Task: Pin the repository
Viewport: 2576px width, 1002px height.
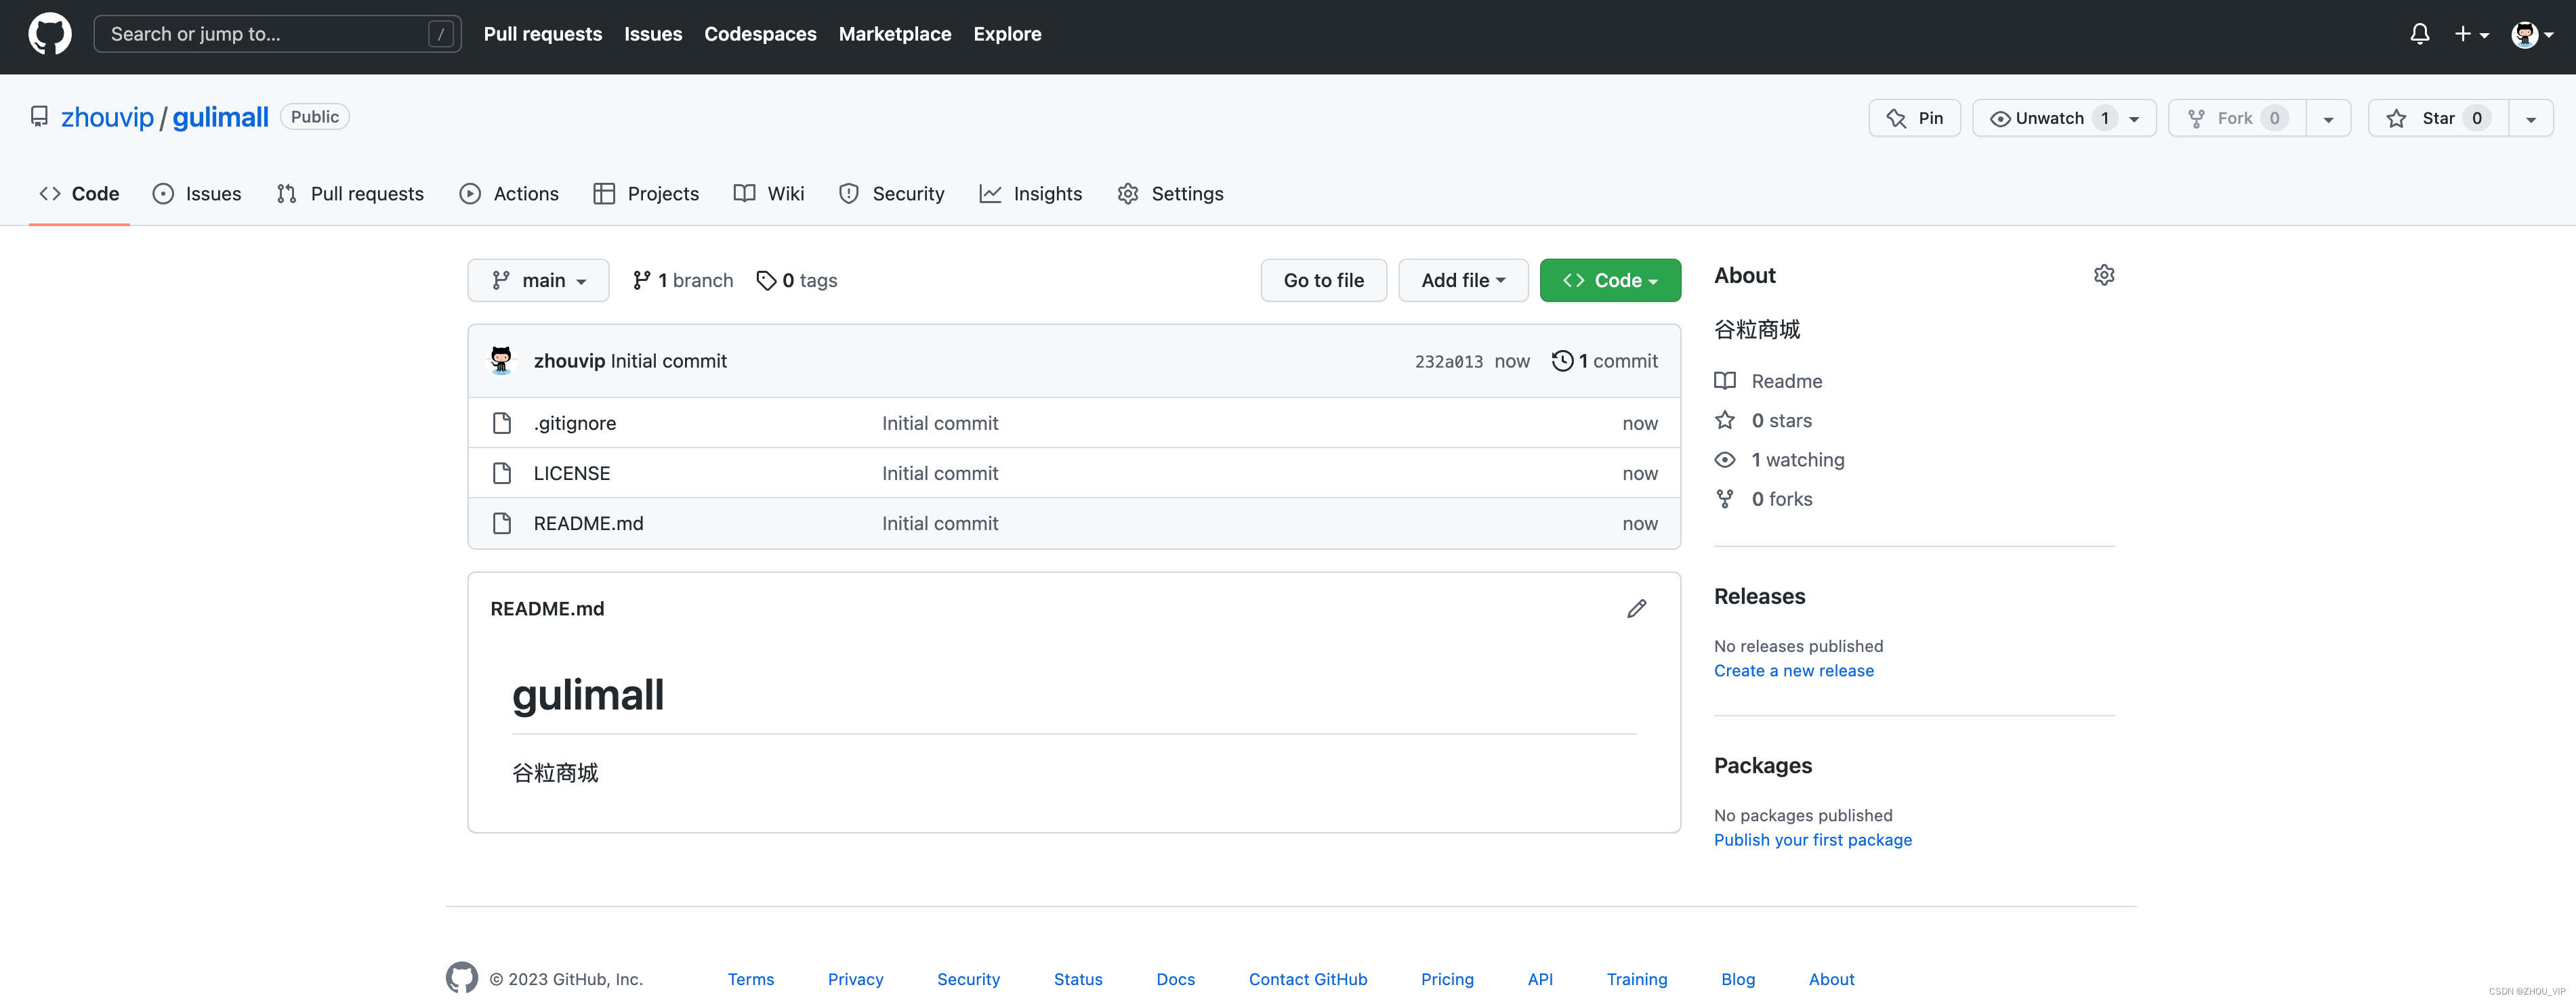Action: coord(1915,117)
